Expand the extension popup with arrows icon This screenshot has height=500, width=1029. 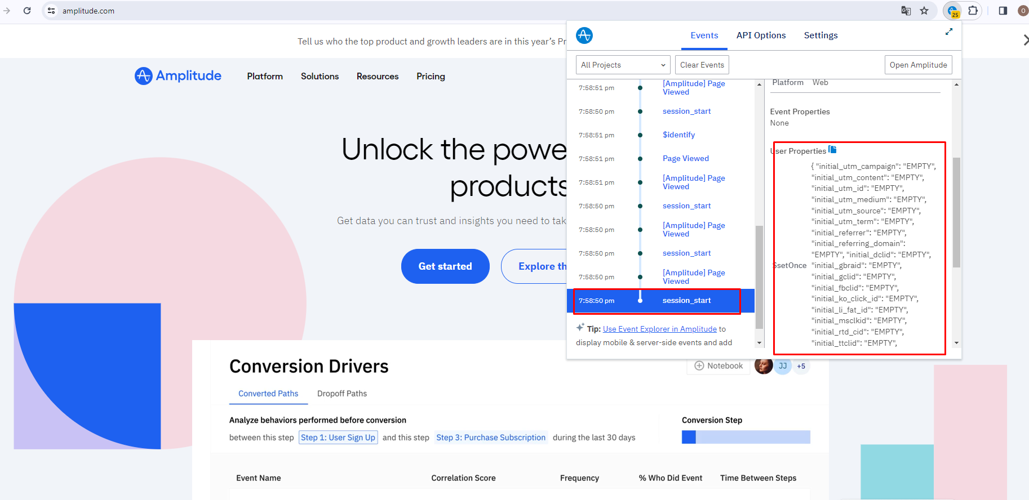click(x=949, y=32)
